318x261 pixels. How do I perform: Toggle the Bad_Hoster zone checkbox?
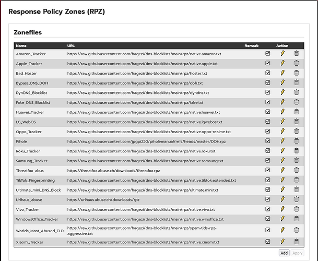pos(268,73)
